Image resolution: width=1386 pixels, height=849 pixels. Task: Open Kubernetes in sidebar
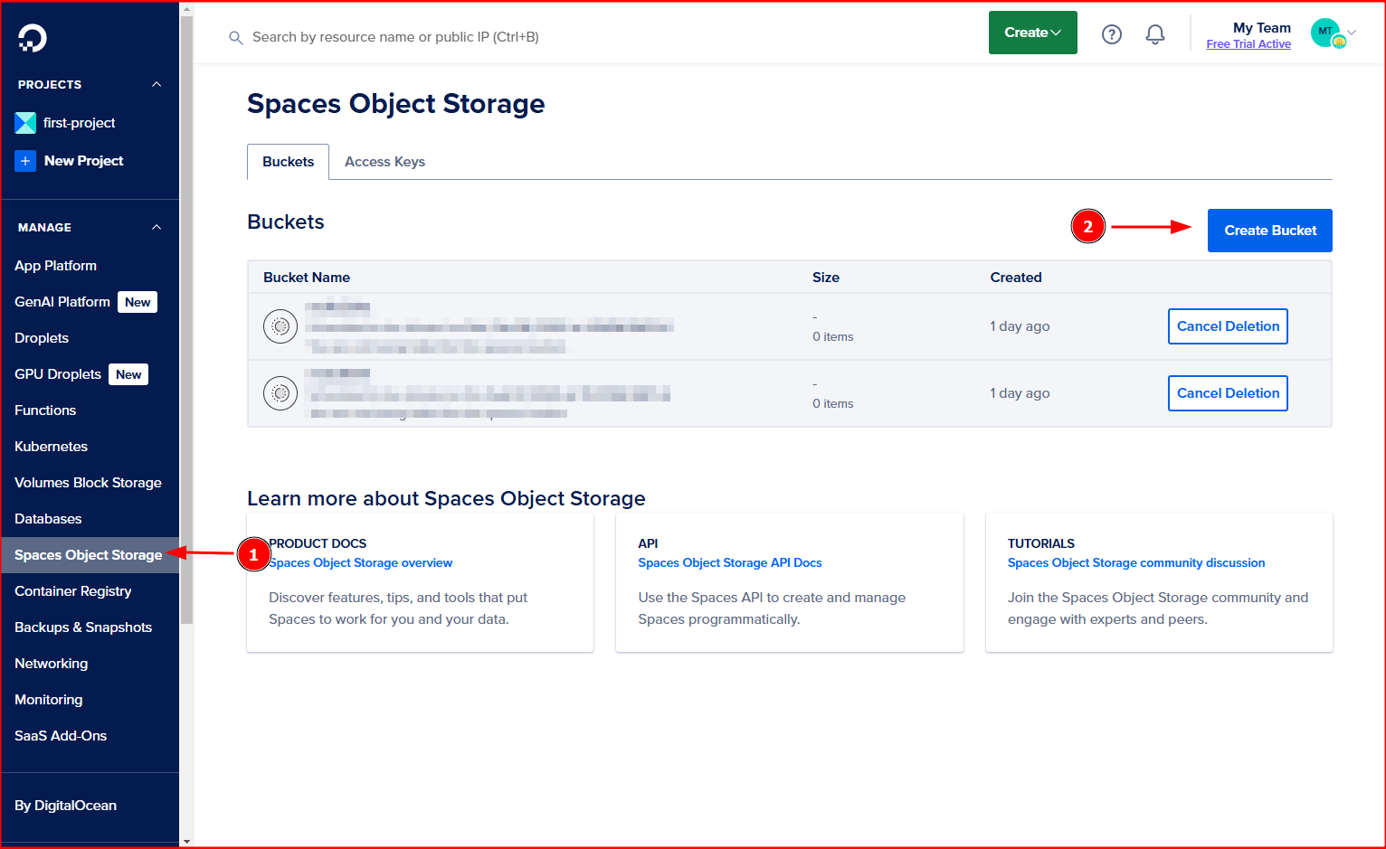[x=51, y=447]
